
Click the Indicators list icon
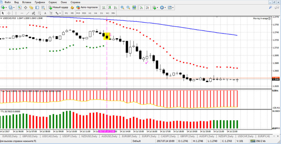coord(154,7)
